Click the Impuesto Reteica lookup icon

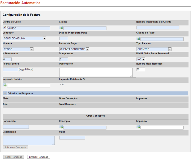[5, 85]
